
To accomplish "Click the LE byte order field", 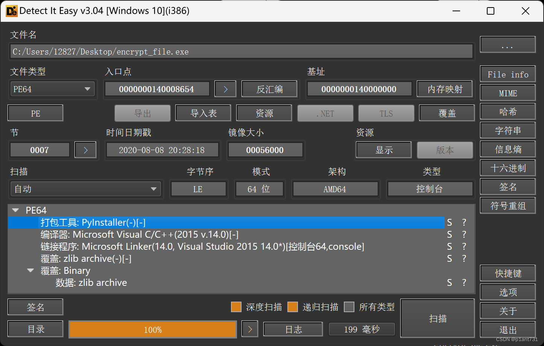I will pyautogui.click(x=198, y=189).
